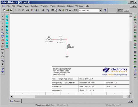
Task: Select resistor R1 on the schematic
Action: [x=49, y=39]
